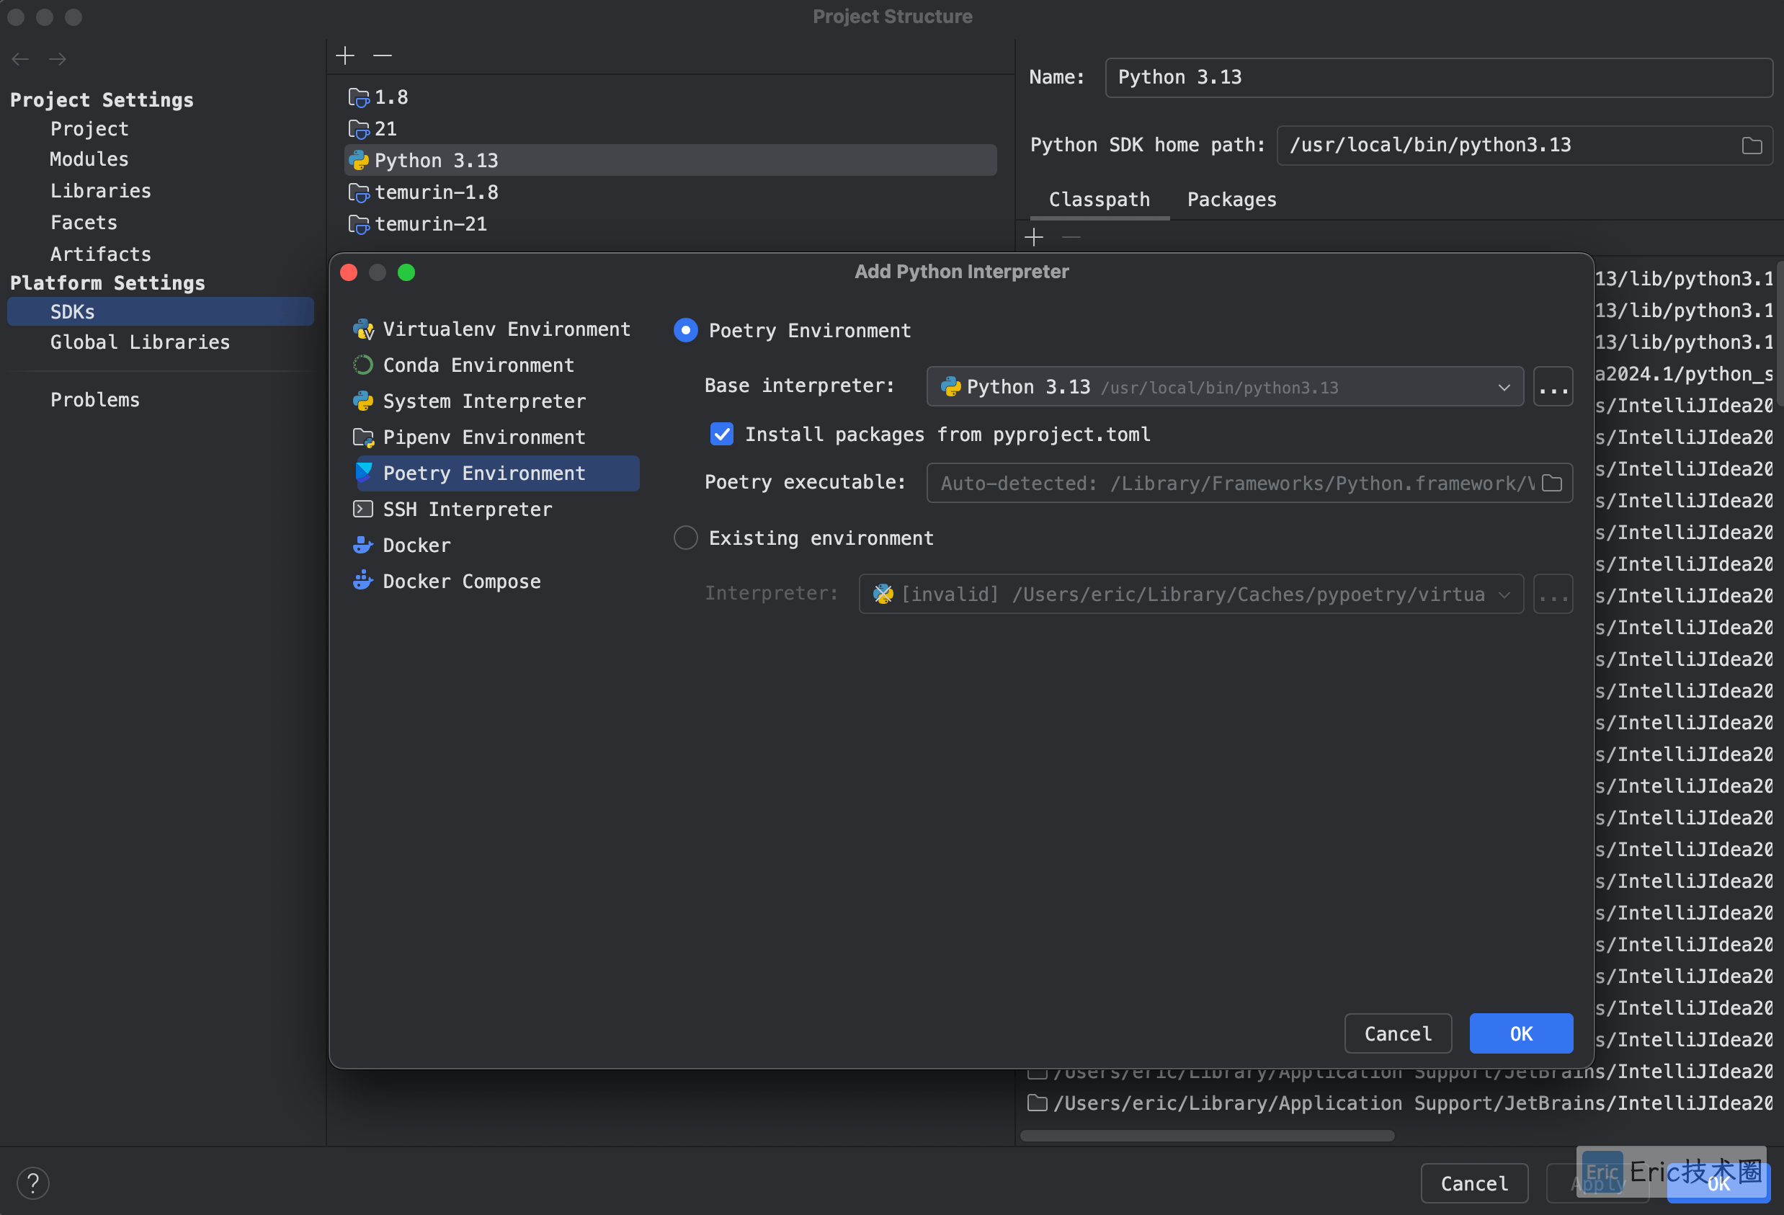The height and width of the screenshot is (1215, 1784).
Task: Select the Python 3.13 SDK entry
Action: 670,161
